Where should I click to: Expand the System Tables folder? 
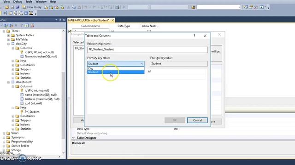[8, 35]
